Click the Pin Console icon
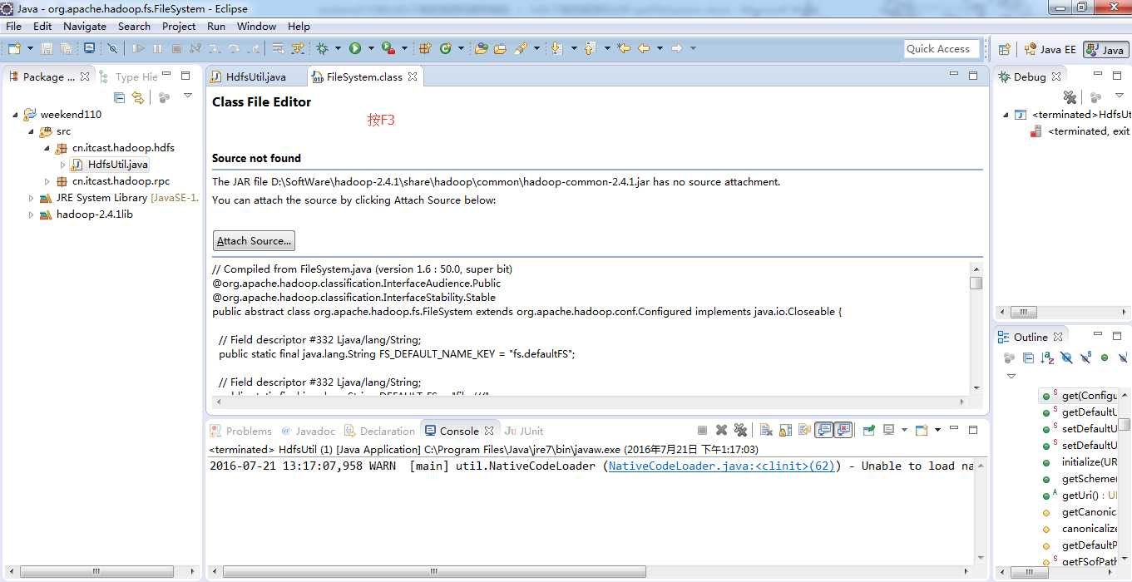This screenshot has width=1132, height=582. click(x=869, y=430)
